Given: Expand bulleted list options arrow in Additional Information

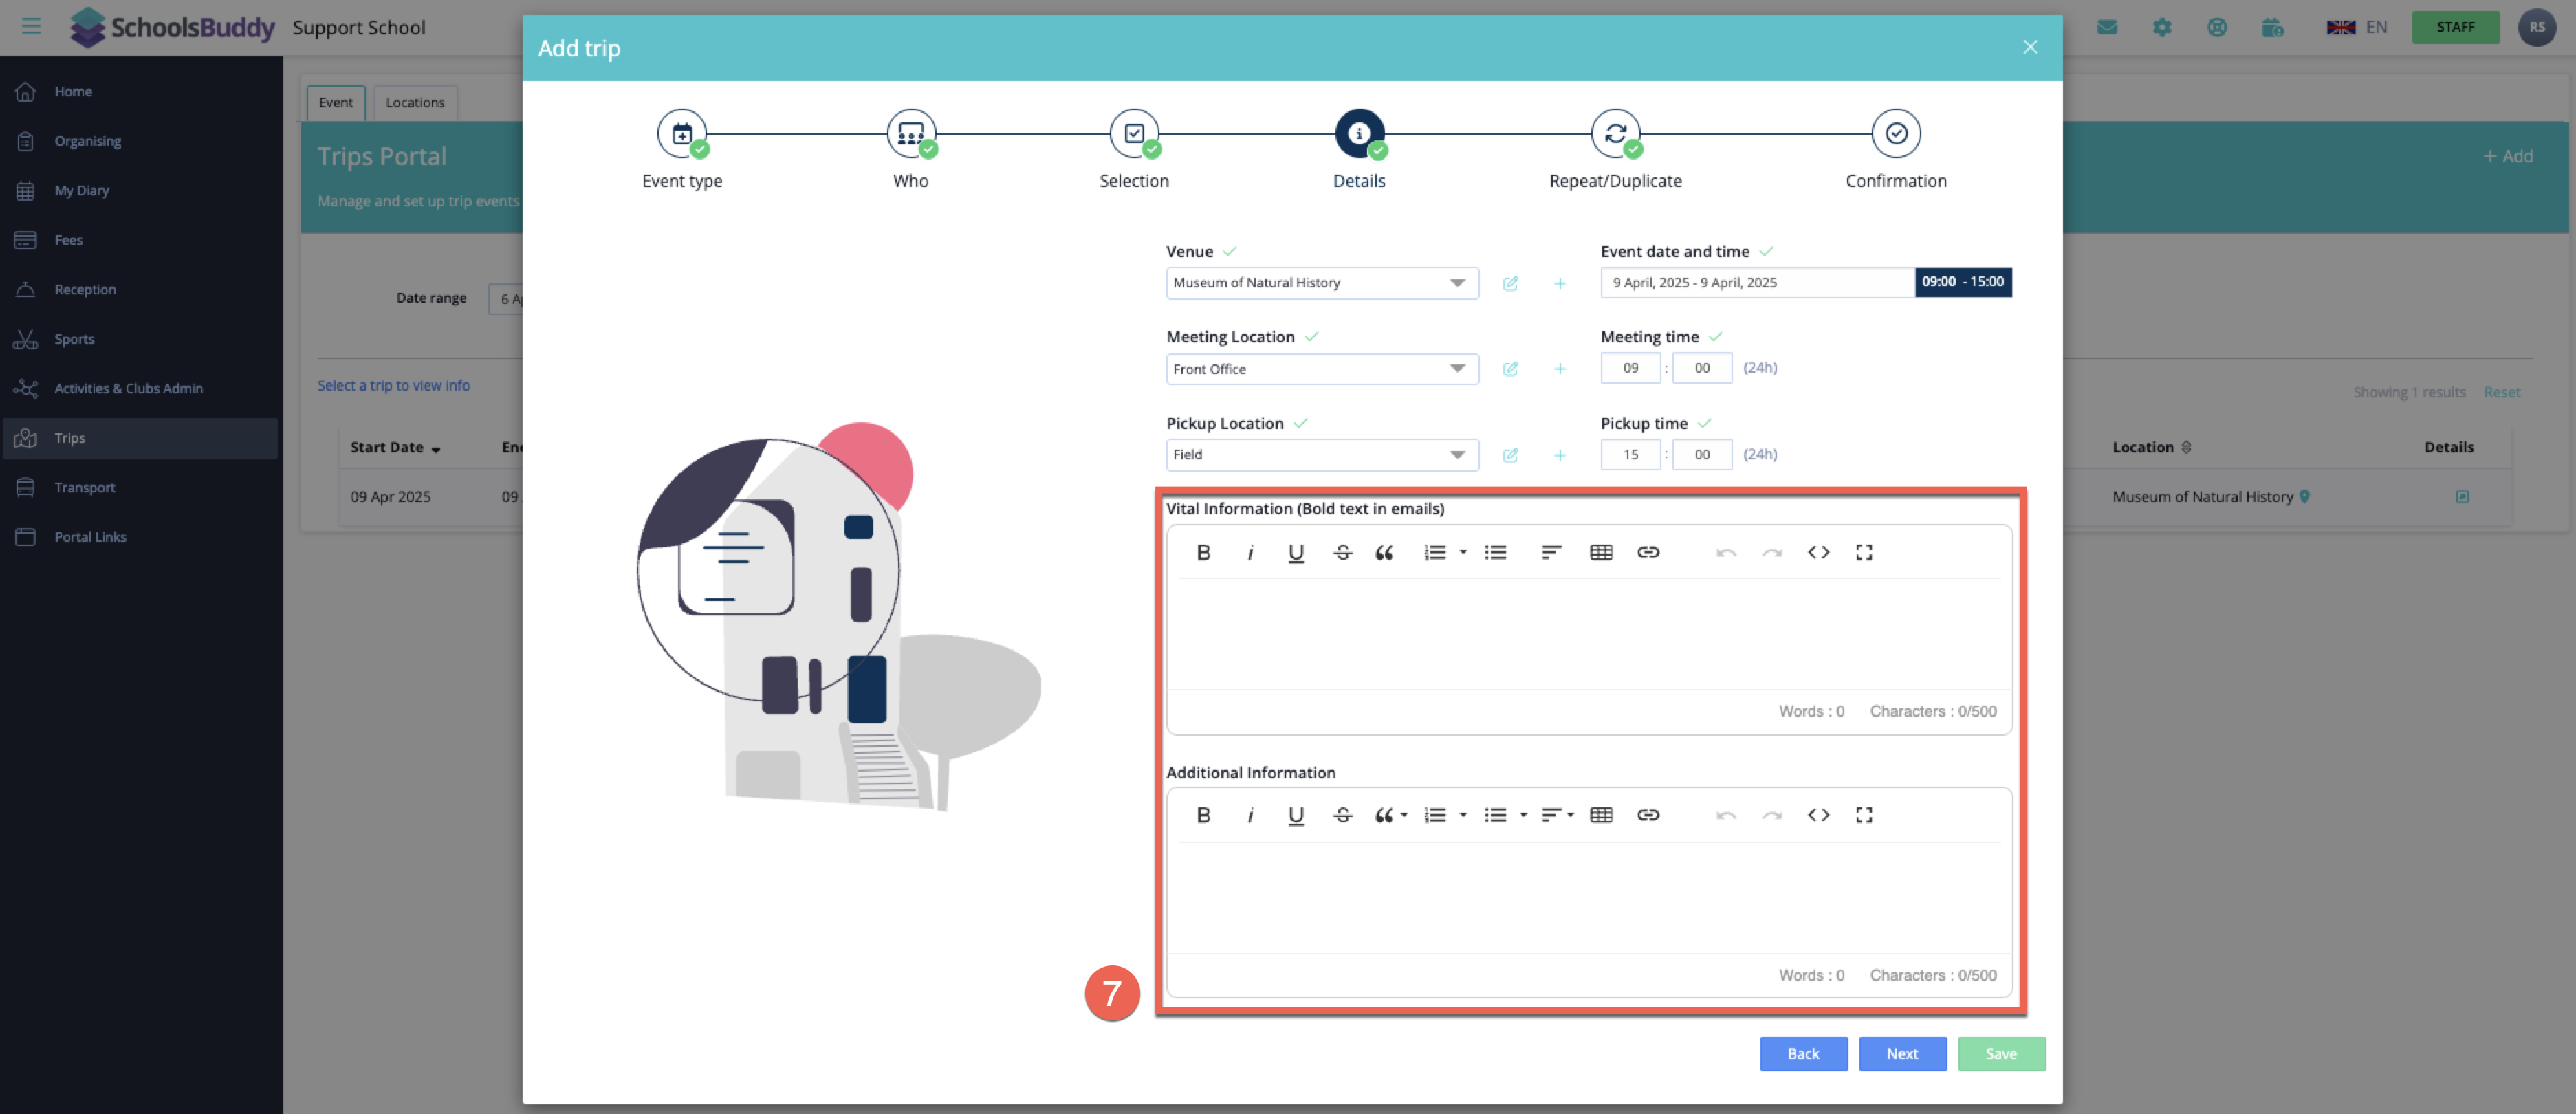Looking at the screenshot, I should pyautogui.click(x=1523, y=815).
